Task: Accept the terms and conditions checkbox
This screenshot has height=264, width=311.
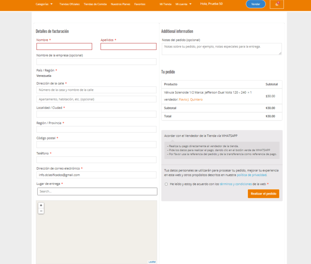Action: pyautogui.click(x=166, y=184)
